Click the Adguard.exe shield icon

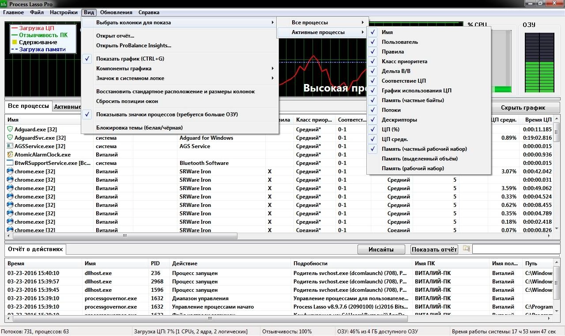coord(10,130)
